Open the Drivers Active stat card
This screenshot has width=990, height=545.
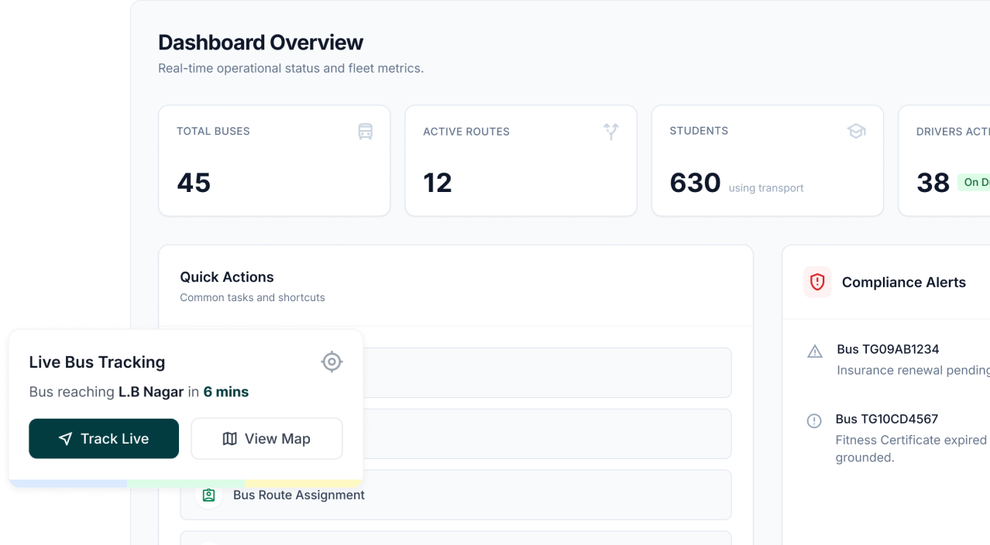tap(945, 161)
